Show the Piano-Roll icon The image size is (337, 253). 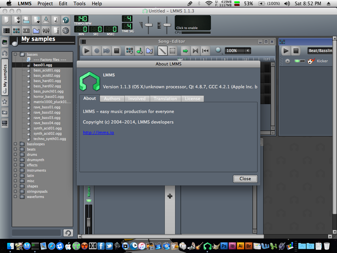pyautogui.click(x=26, y=31)
